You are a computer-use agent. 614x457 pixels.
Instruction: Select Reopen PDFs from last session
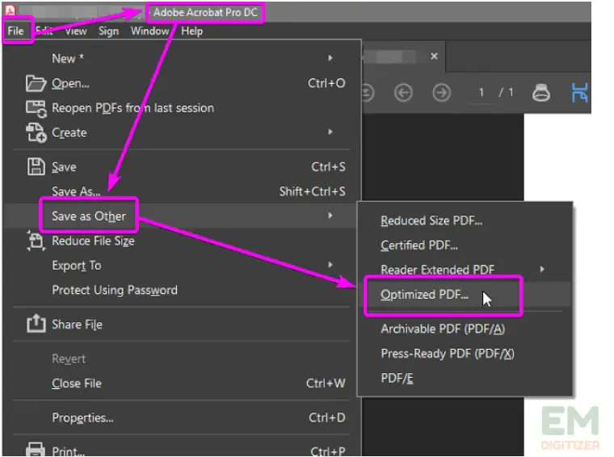tap(132, 108)
